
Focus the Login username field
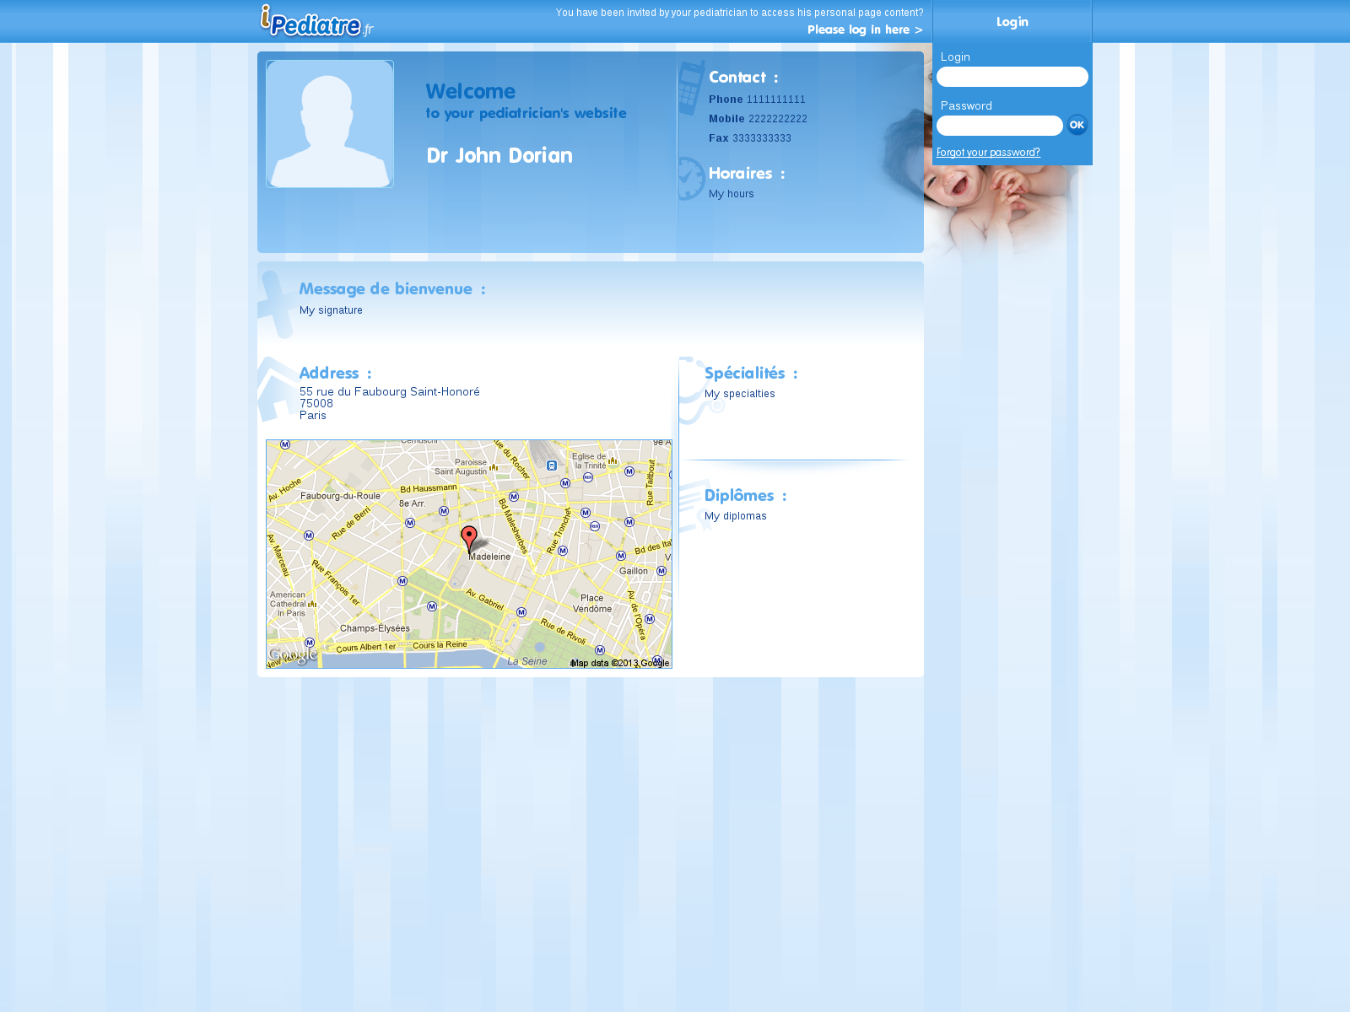pos(1012,77)
